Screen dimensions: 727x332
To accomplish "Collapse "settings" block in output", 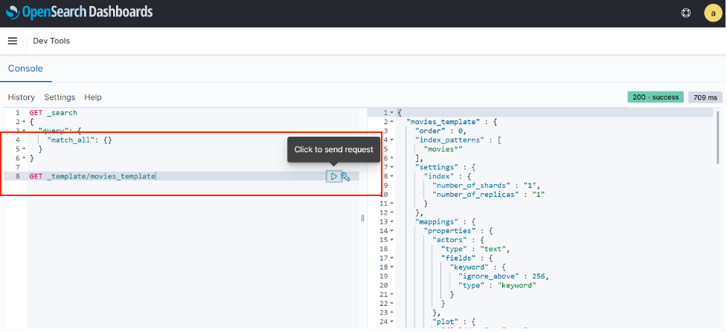I will pyautogui.click(x=392, y=167).
